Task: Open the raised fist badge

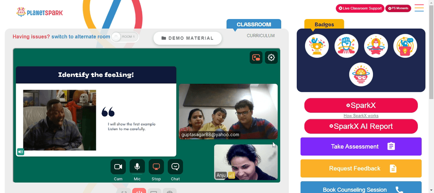Action: click(346, 46)
